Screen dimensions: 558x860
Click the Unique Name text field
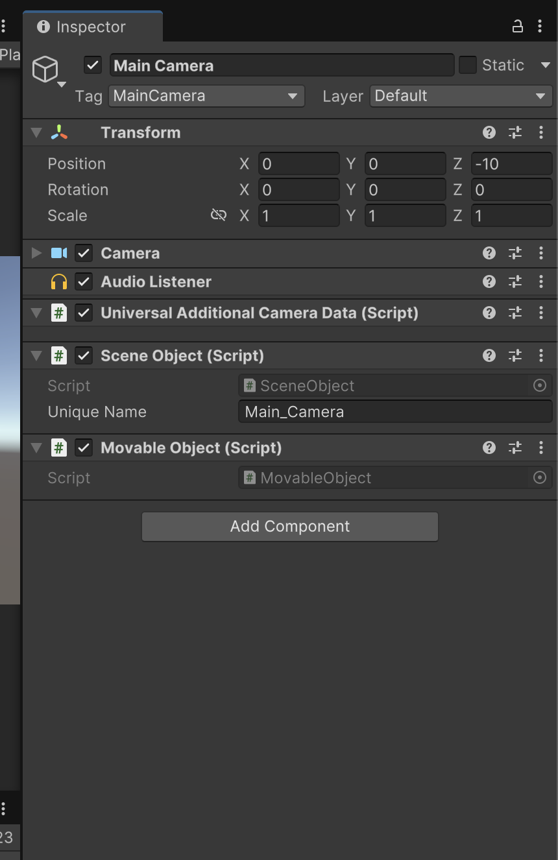pos(395,412)
